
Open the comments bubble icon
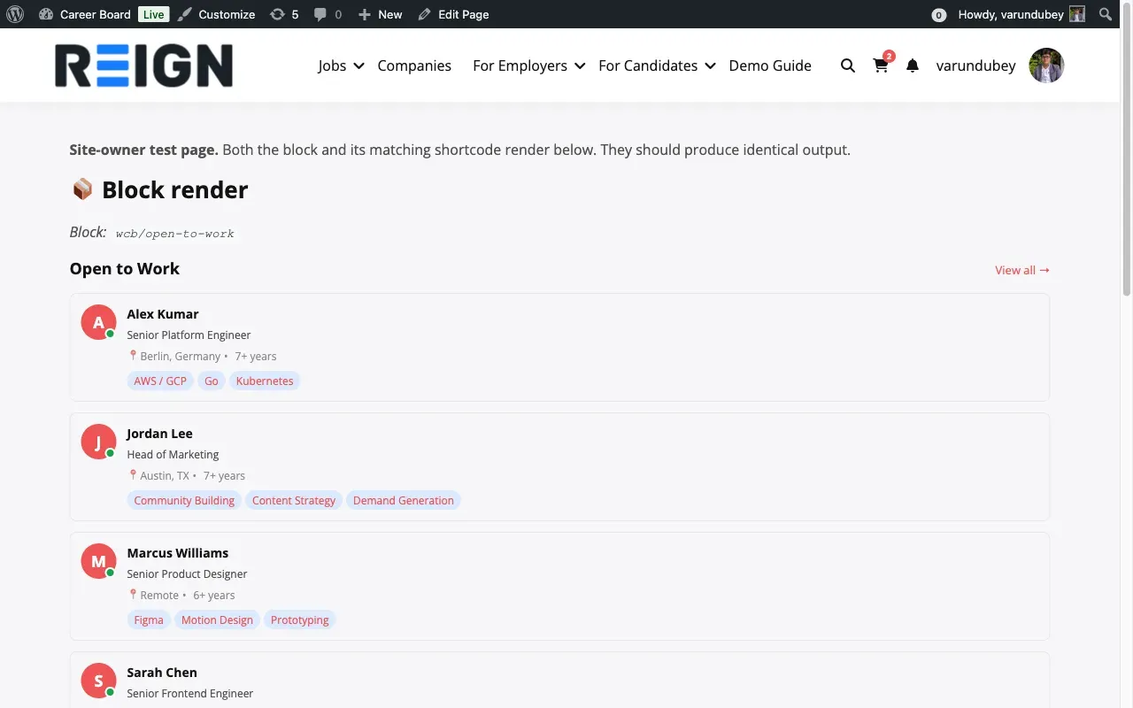pyautogui.click(x=320, y=14)
